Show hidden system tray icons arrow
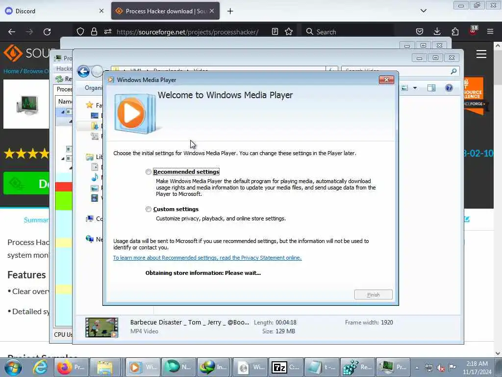This screenshot has height=377, width=502. (x=417, y=368)
